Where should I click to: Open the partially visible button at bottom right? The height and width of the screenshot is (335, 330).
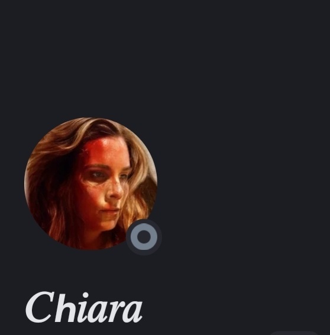click(295, 333)
